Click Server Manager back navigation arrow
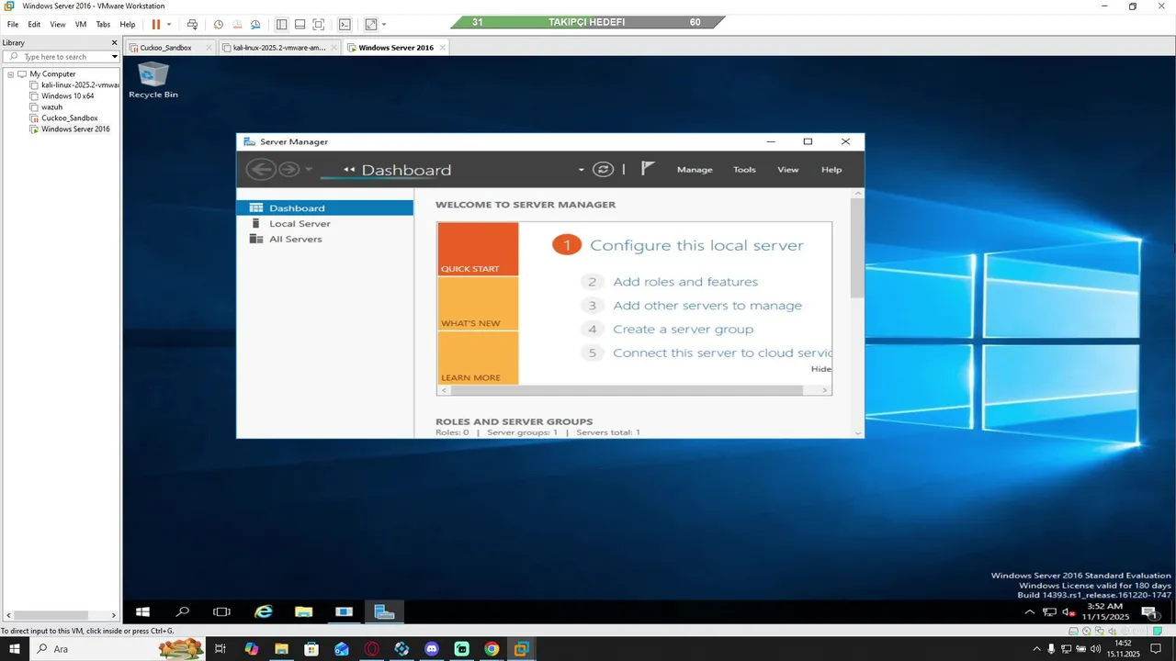 (261, 169)
